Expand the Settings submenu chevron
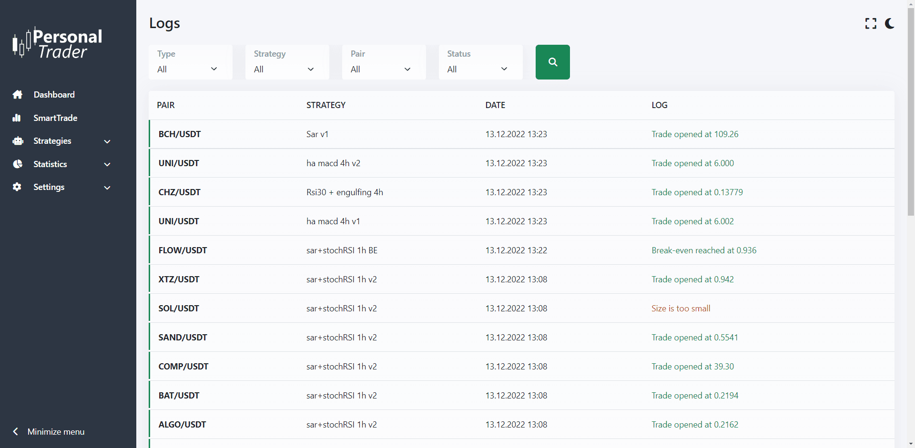The height and width of the screenshot is (448, 915). pos(107,188)
